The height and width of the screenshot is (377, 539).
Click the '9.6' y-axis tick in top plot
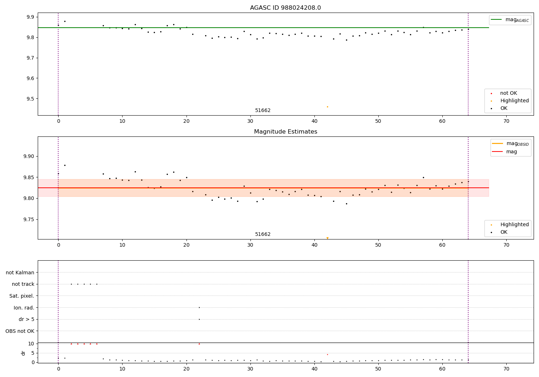point(30,79)
